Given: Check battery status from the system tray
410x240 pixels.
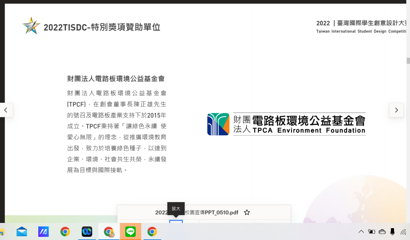Looking at the screenshot, I should click(x=371, y=231).
